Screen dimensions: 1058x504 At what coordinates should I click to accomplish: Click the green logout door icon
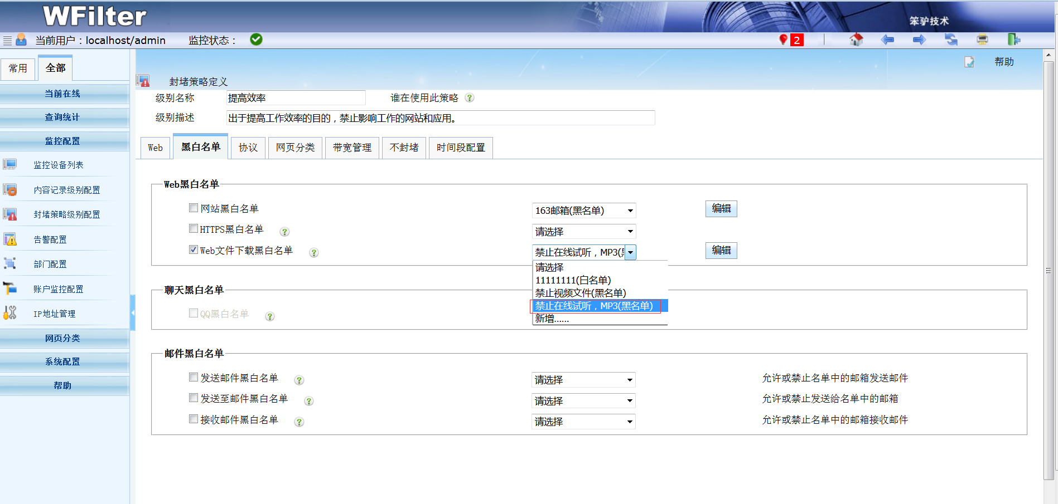click(x=1013, y=40)
